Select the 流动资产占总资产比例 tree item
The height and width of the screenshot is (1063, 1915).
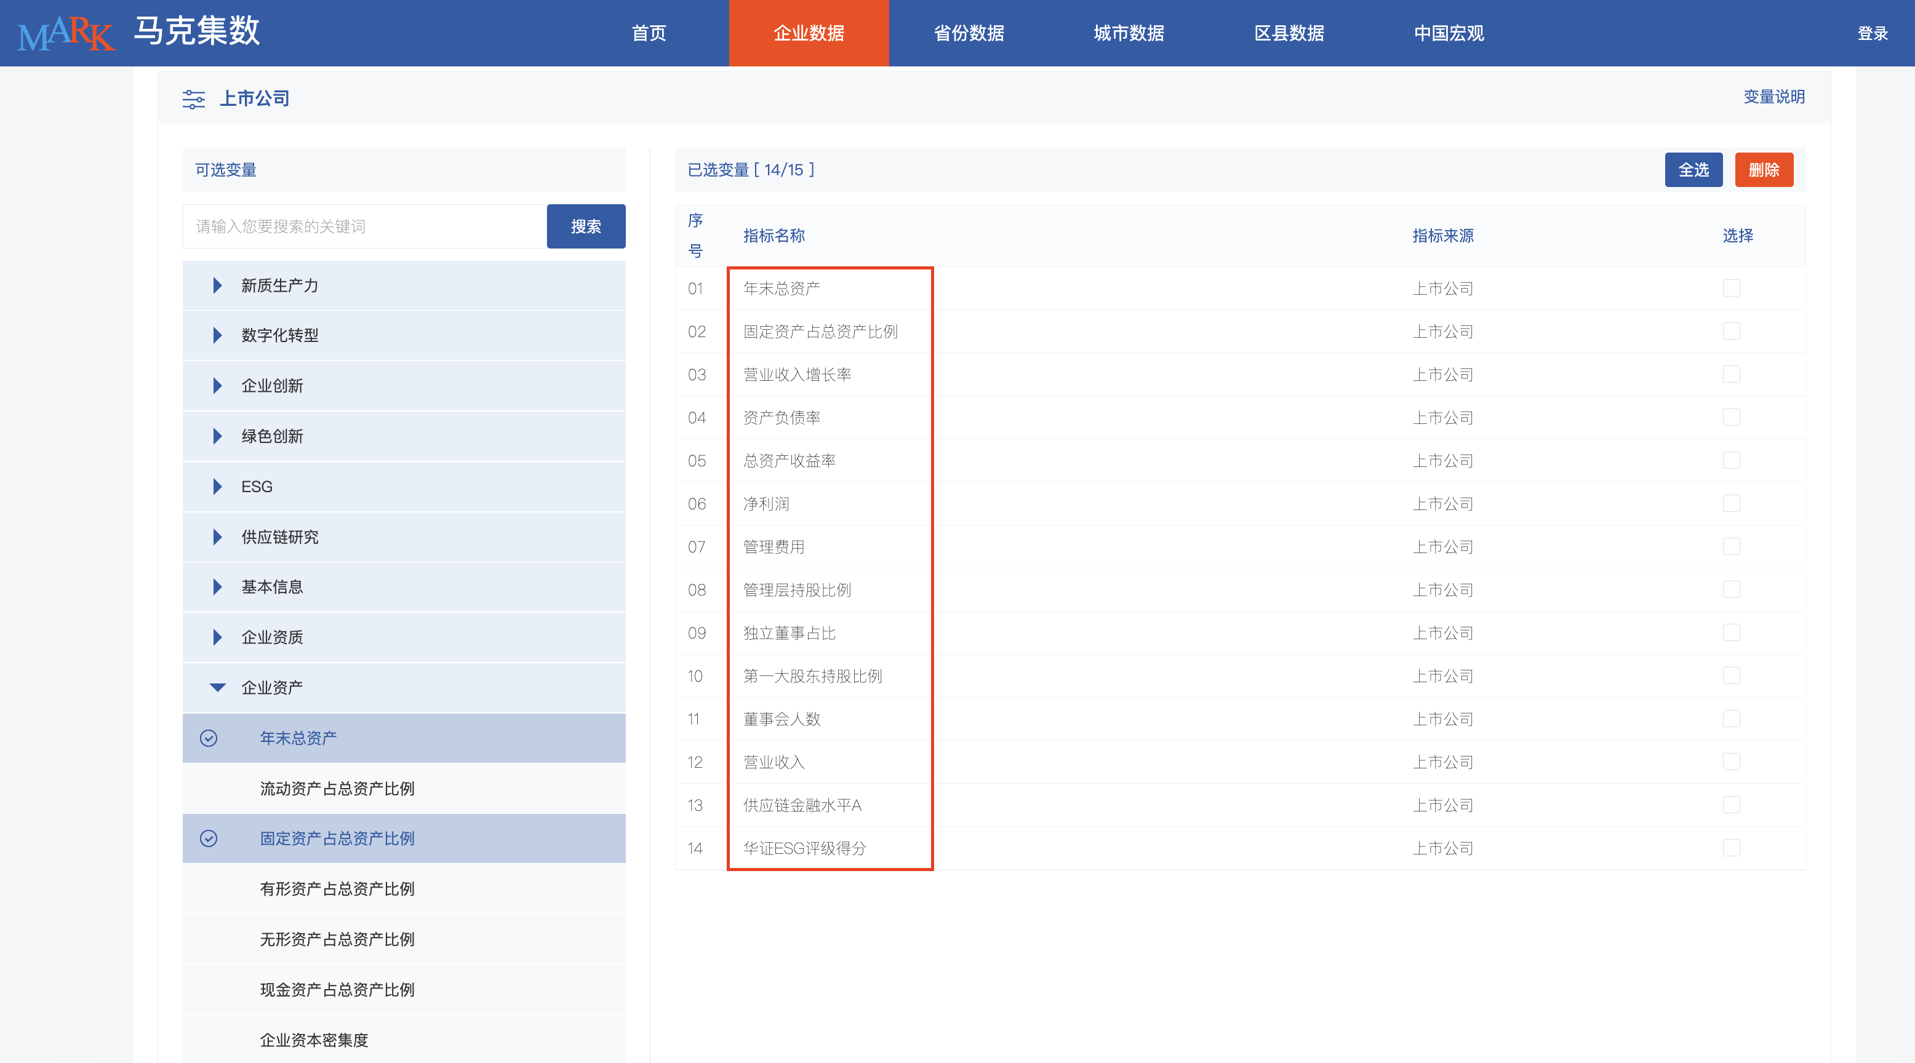(x=337, y=789)
